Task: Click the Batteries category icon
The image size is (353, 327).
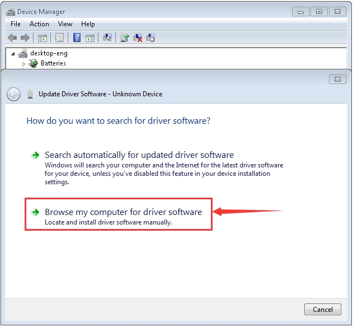Action: (x=34, y=63)
